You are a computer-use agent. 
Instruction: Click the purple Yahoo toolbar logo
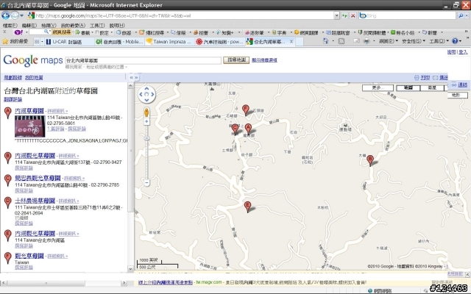[x=18, y=32]
